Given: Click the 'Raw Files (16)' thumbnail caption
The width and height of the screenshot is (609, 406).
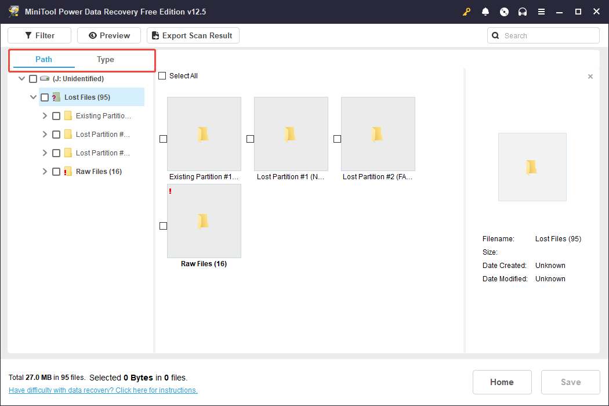Looking at the screenshot, I should 204,264.
